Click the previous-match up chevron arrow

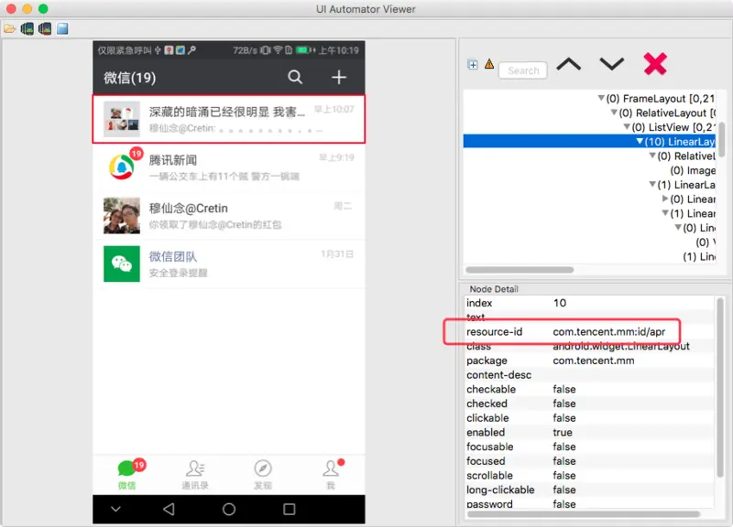(571, 63)
